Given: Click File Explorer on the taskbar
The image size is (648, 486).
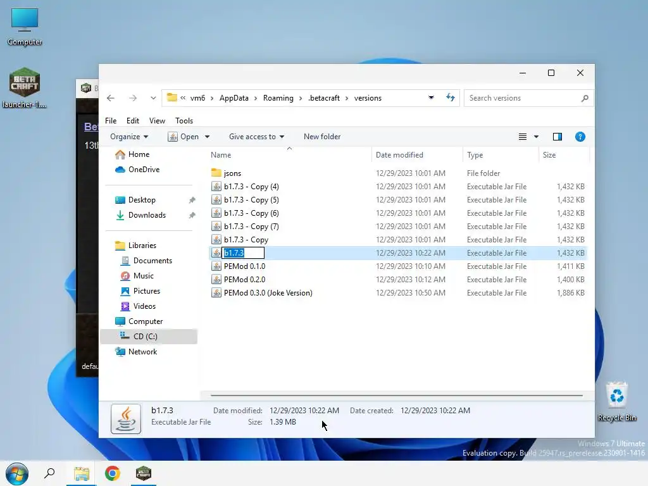Looking at the screenshot, I should (x=82, y=473).
